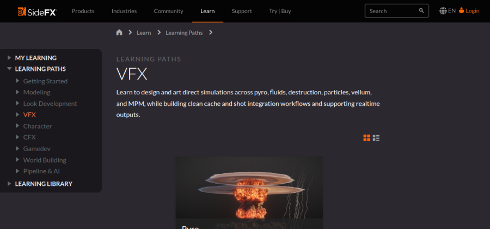The image size is (490, 229).
Task: Go to Learning Paths breadcrumb
Action: 184,33
